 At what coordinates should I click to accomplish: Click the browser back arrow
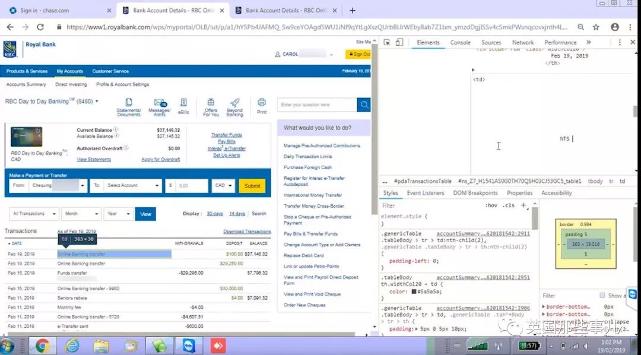coord(10,27)
